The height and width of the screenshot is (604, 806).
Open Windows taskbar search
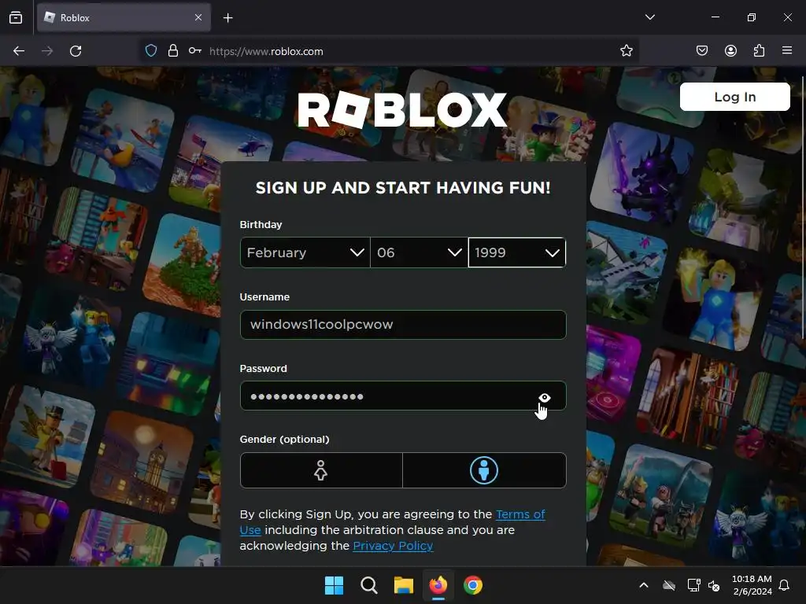click(369, 585)
